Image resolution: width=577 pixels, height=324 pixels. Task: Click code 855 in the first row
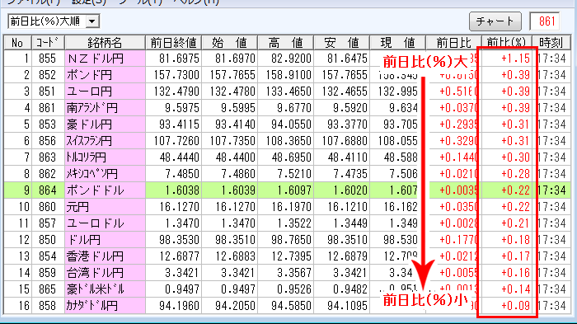coord(48,59)
